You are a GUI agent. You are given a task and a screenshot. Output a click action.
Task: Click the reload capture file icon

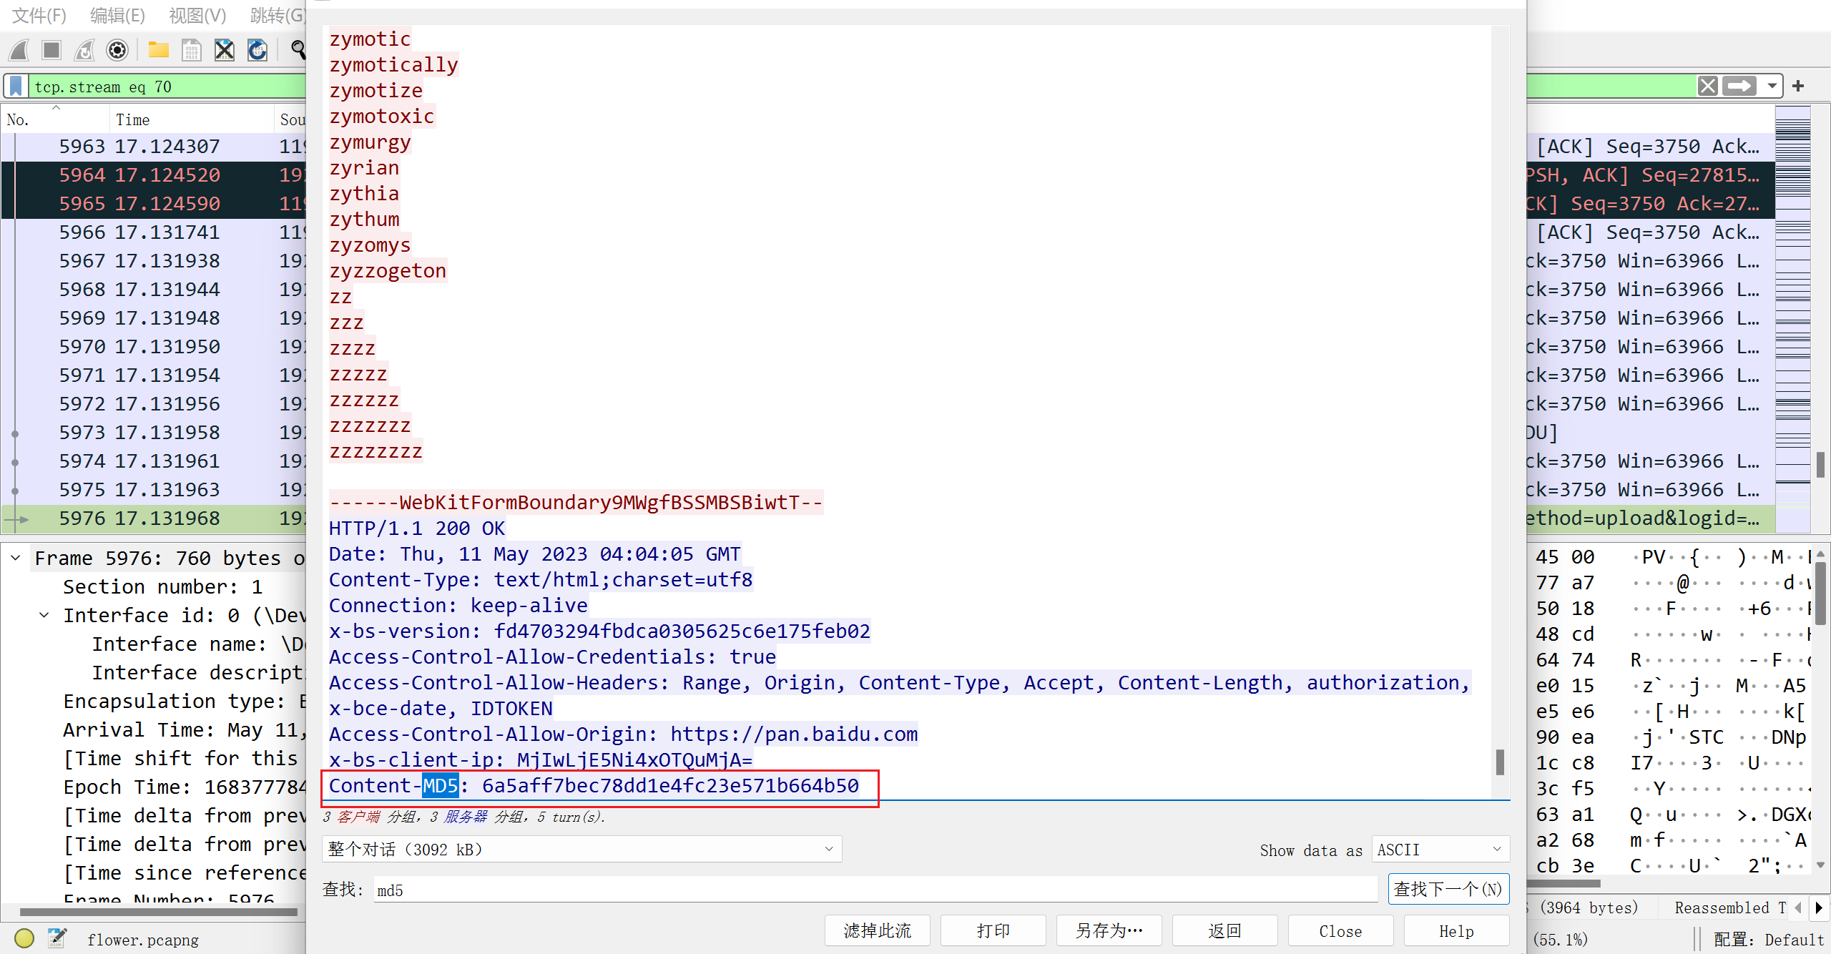257,50
